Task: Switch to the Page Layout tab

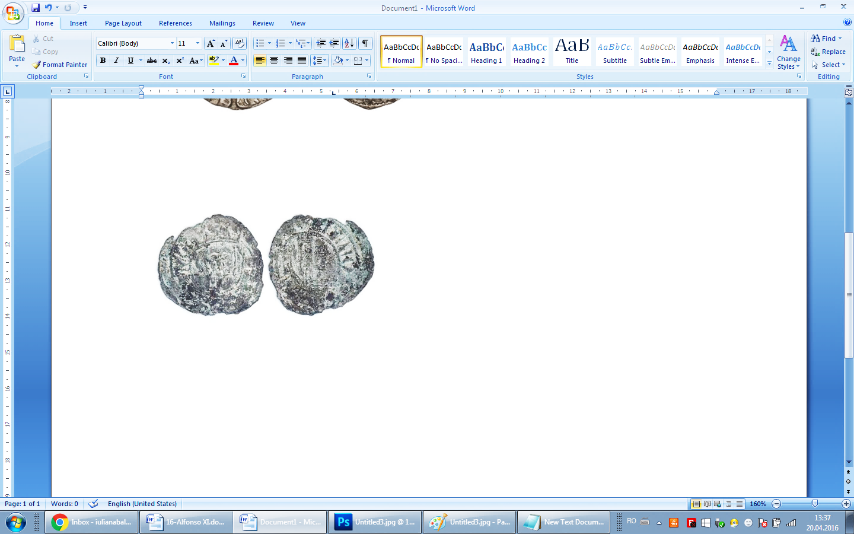Action: tap(123, 23)
